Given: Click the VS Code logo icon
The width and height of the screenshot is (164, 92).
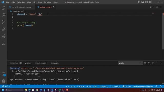Looking at the screenshot, I should (x=3, y=2).
